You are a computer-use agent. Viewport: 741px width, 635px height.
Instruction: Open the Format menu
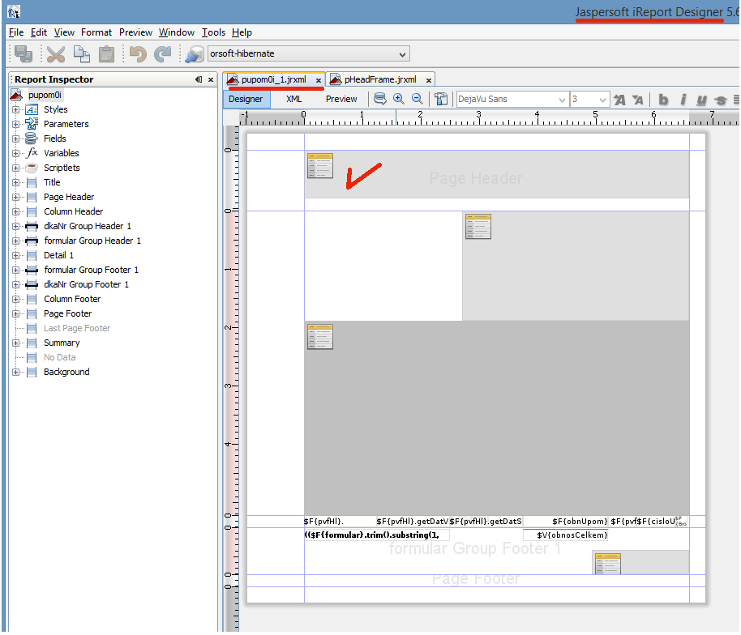tap(96, 32)
